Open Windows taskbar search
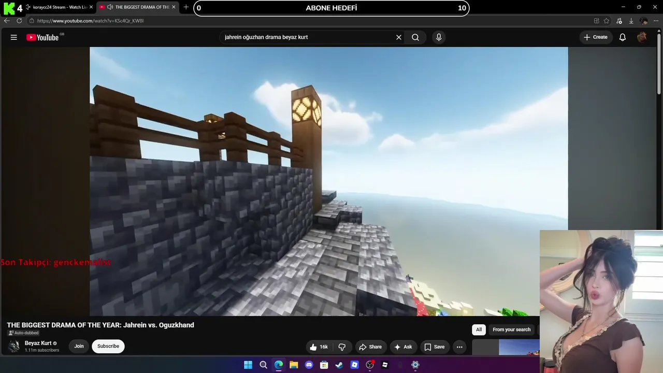The width and height of the screenshot is (663, 373). click(x=263, y=365)
